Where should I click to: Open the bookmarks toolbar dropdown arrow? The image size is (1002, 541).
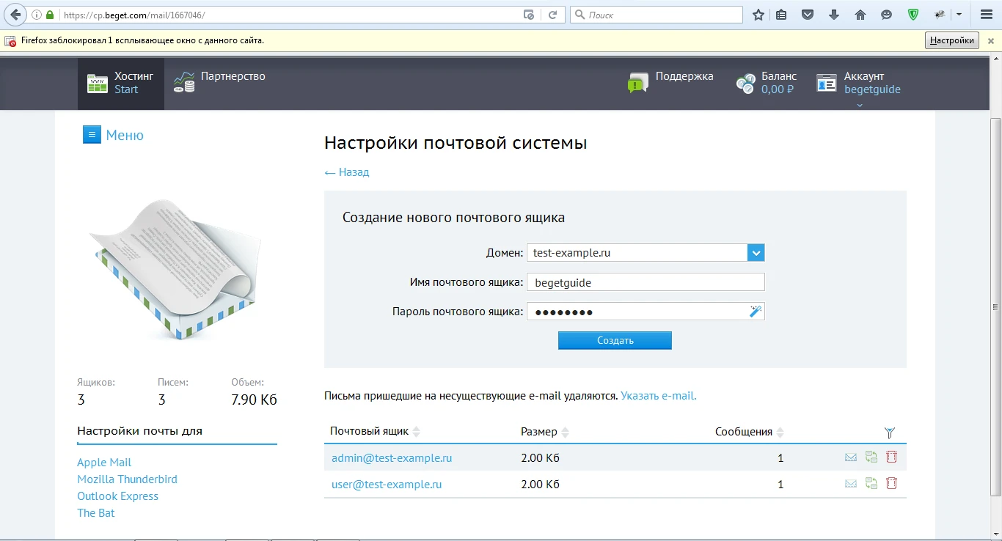point(959,14)
